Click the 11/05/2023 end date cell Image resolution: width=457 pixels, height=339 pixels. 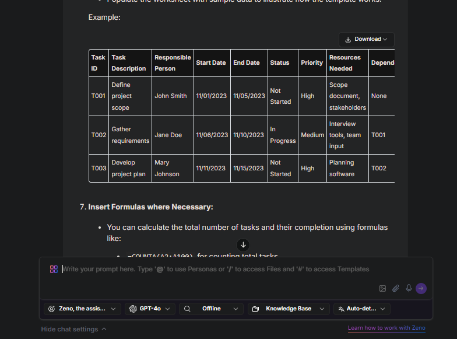(x=249, y=96)
